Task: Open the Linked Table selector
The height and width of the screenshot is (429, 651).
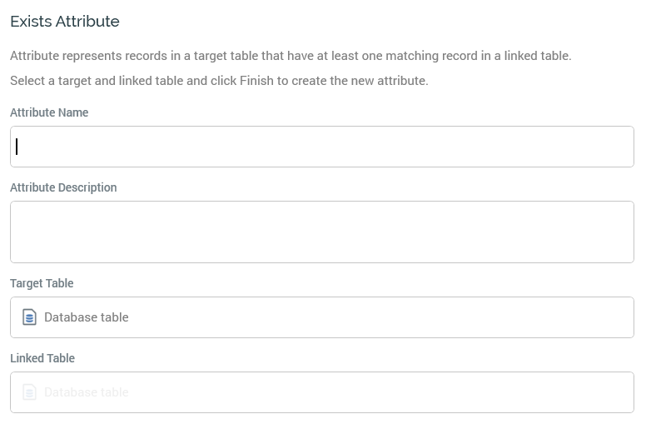Action: (x=322, y=392)
